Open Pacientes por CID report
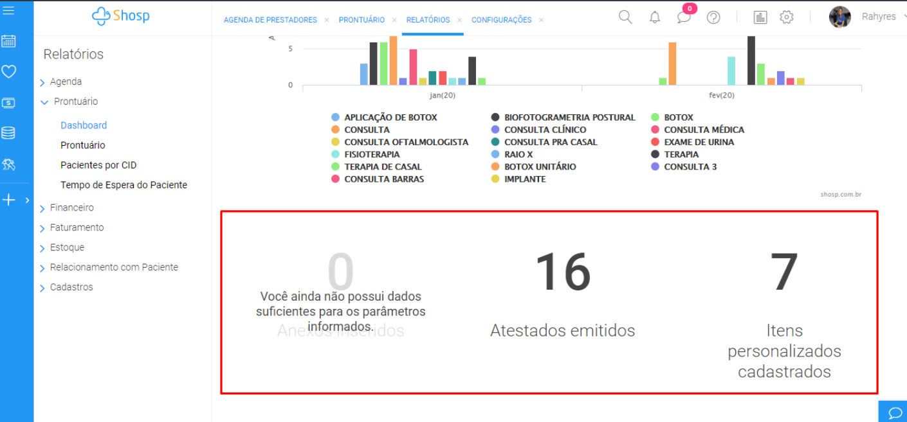This screenshot has width=907, height=422. 98,165
